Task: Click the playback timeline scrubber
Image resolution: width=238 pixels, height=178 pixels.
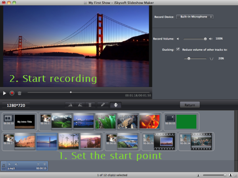Action: [x=71, y=92]
